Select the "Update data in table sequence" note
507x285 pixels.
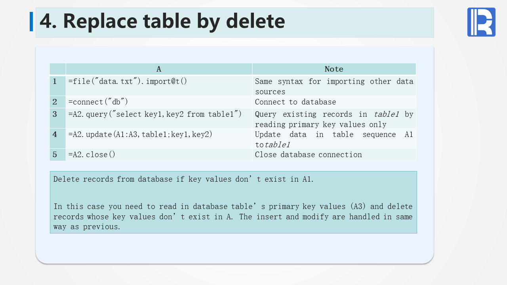(x=334, y=139)
